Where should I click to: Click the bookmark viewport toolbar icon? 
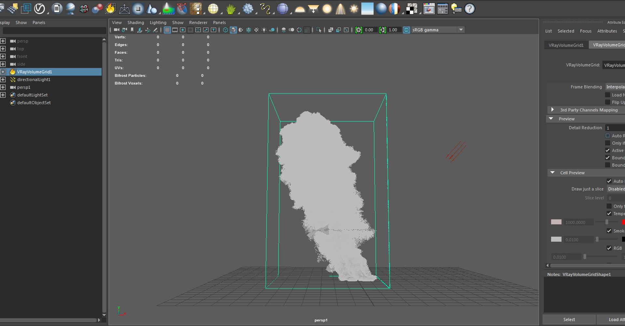(132, 30)
